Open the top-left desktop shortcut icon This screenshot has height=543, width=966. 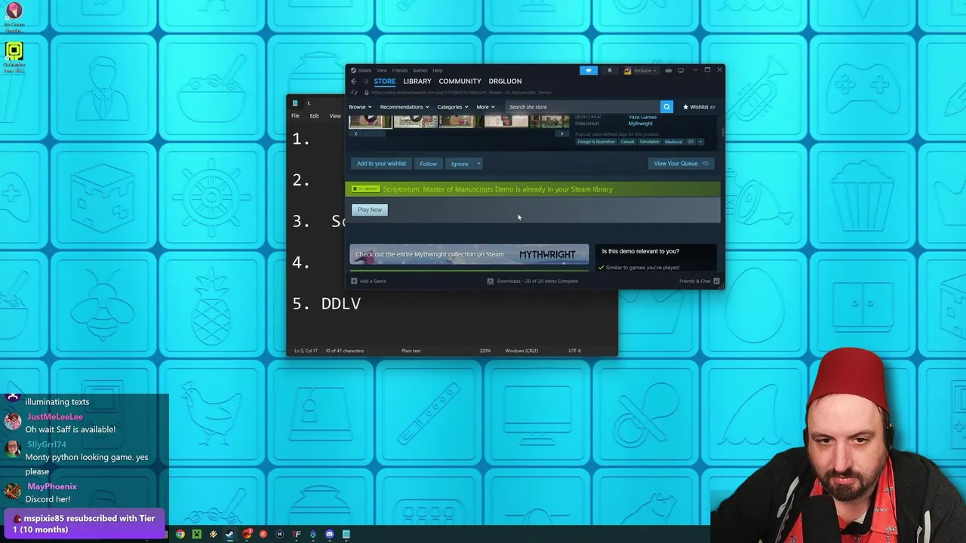[14, 11]
